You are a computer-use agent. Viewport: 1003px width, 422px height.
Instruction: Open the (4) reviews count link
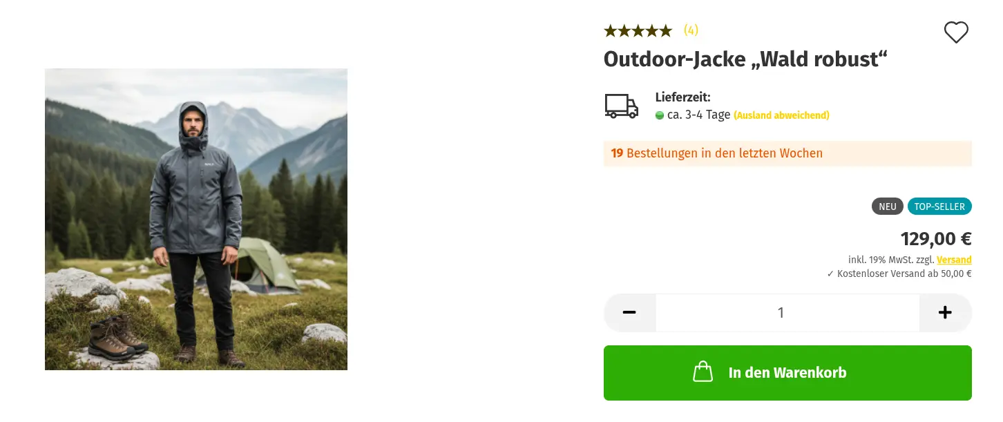(691, 30)
